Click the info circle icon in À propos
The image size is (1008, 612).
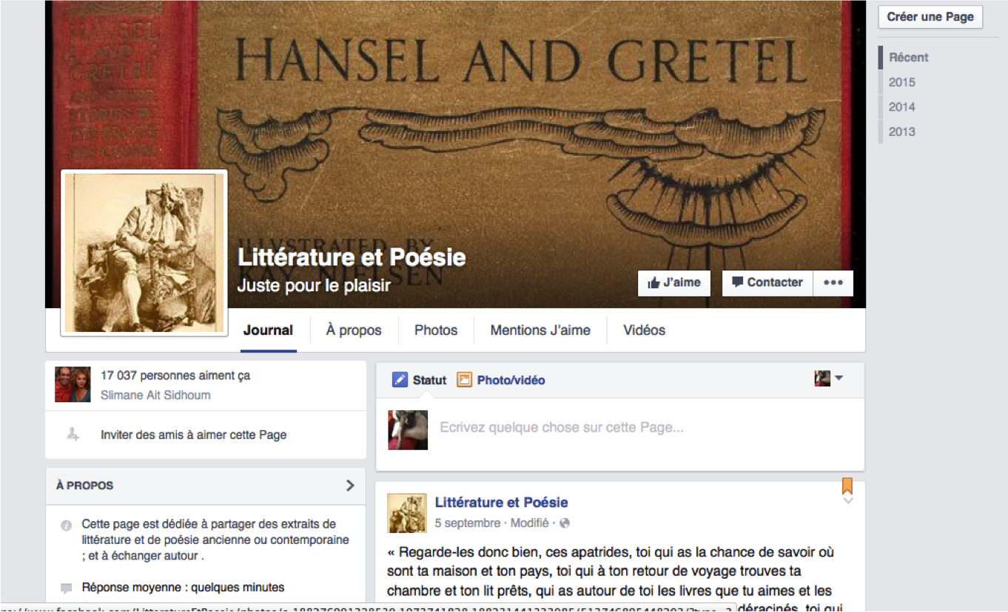67,526
